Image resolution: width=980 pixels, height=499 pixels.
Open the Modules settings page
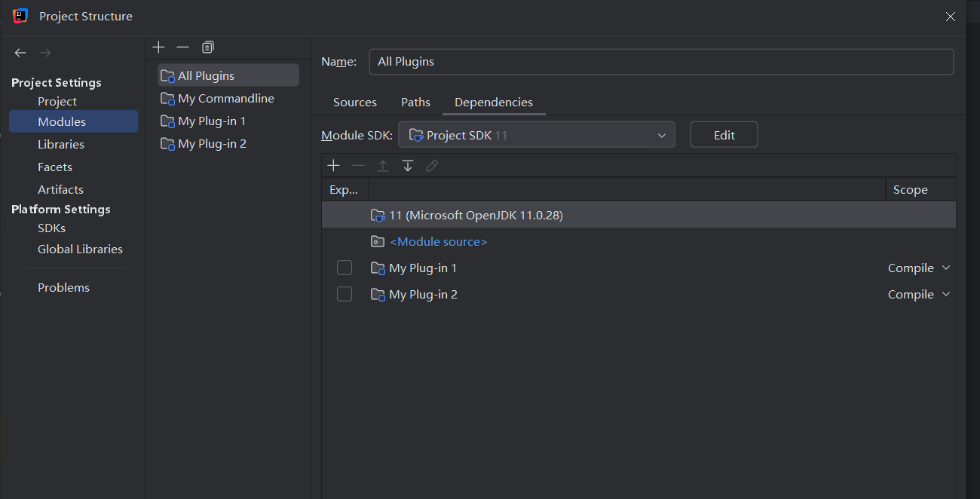(73, 121)
